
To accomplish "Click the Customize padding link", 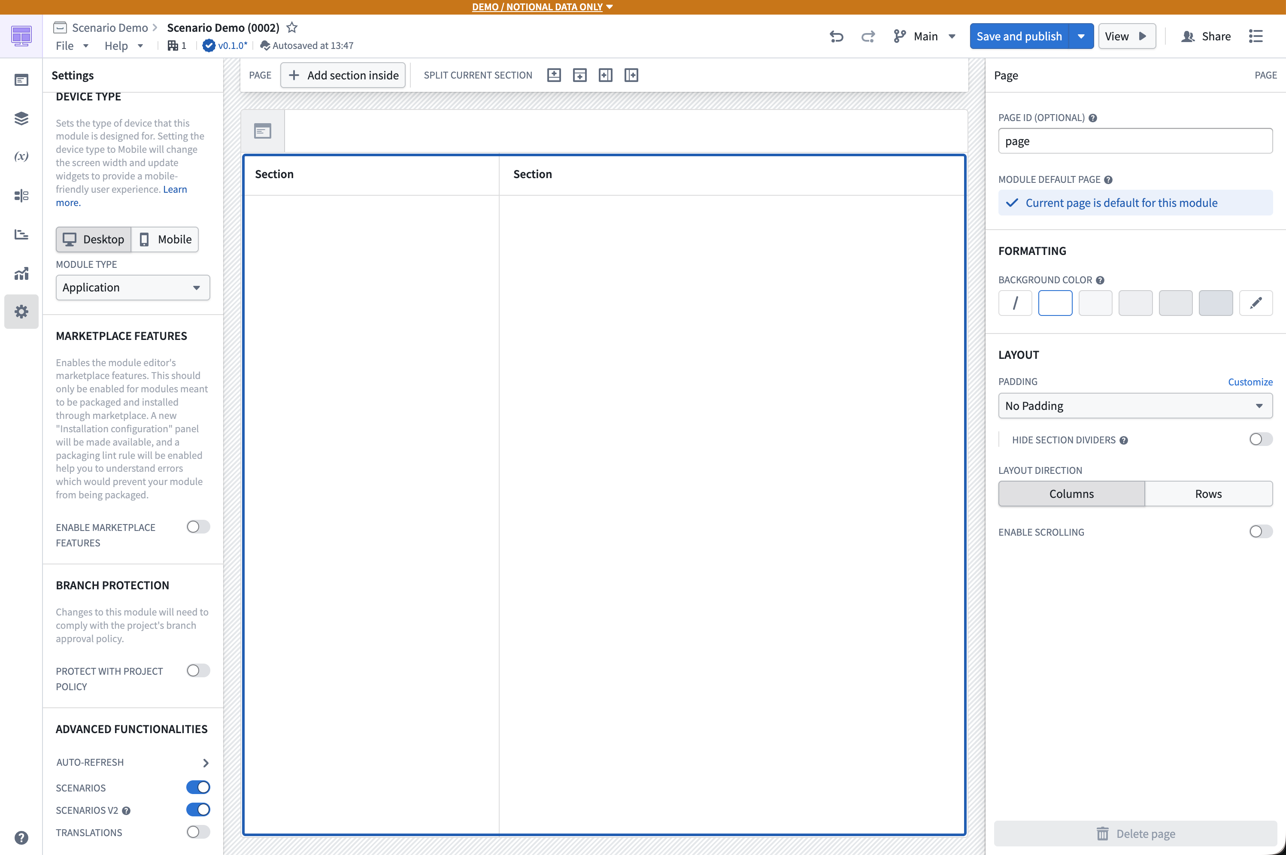I will [x=1250, y=382].
